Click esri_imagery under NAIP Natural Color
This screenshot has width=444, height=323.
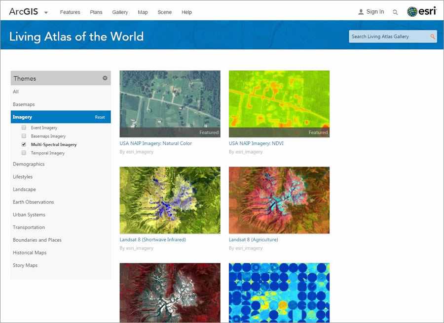[x=140, y=152]
